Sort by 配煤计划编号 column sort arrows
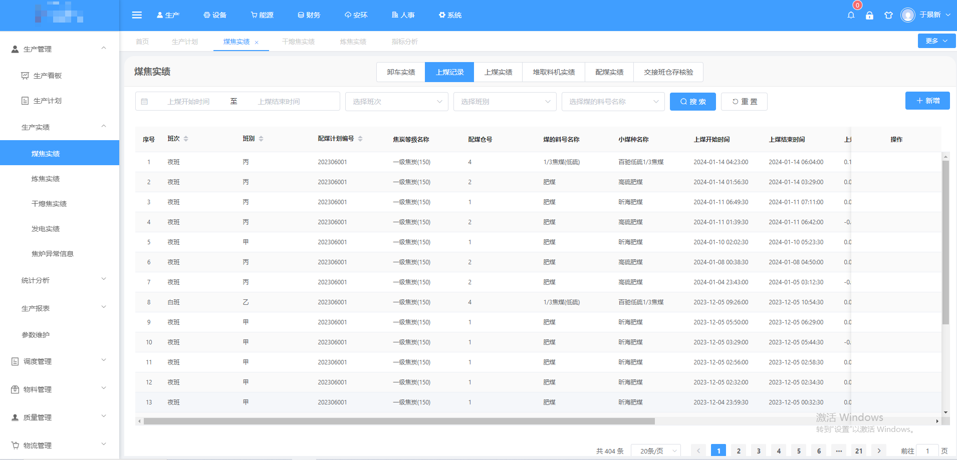957x460 pixels. (x=360, y=139)
